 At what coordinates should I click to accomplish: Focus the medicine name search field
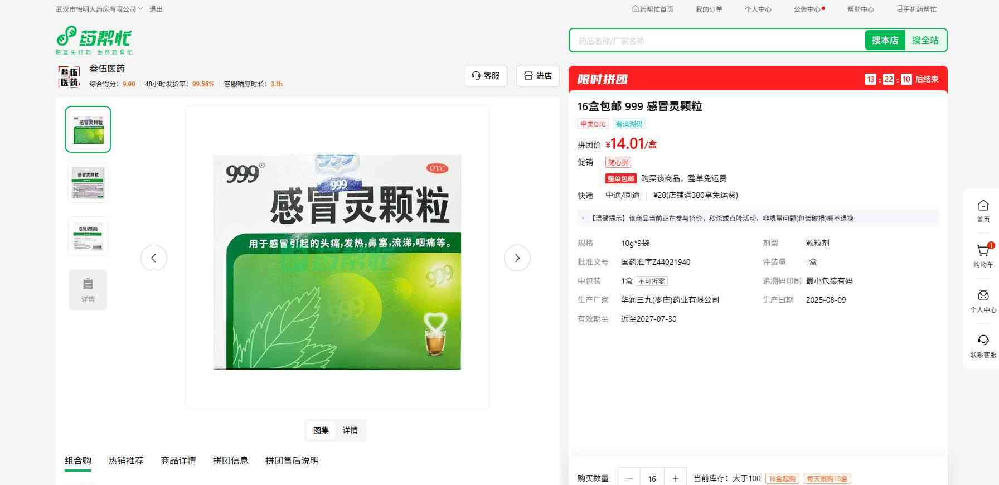[716, 41]
